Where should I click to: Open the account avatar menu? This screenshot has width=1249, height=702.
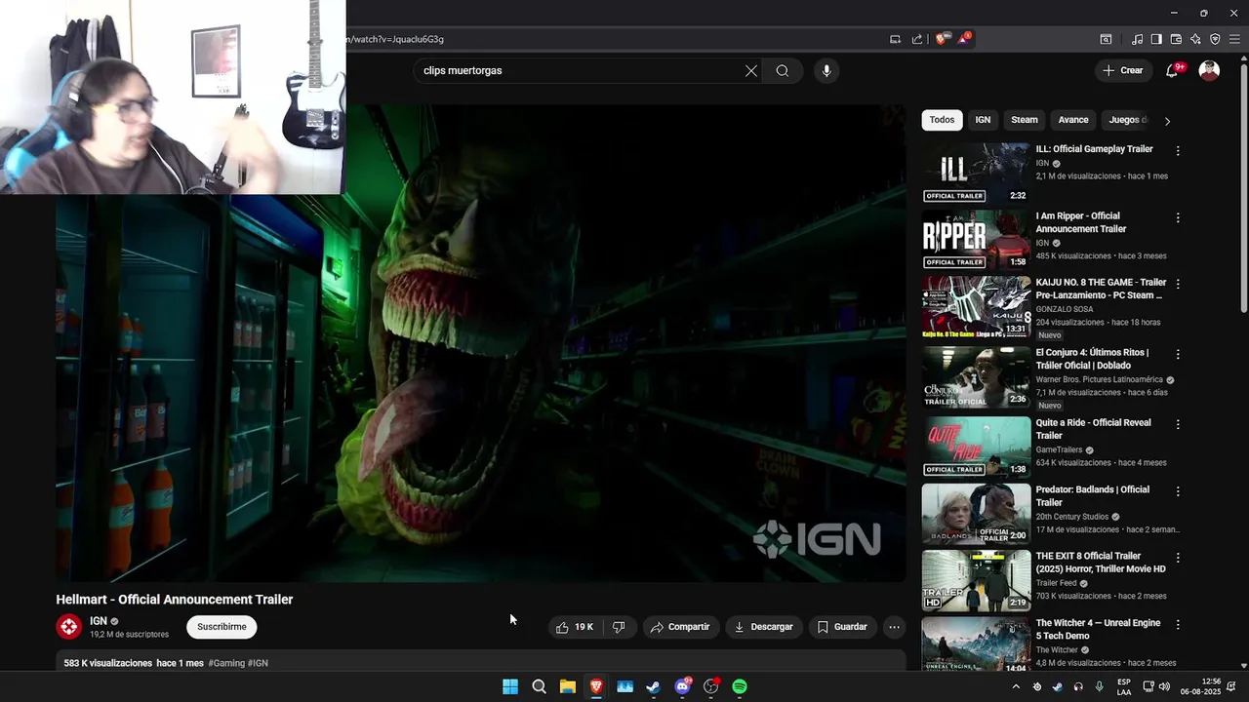click(x=1209, y=70)
